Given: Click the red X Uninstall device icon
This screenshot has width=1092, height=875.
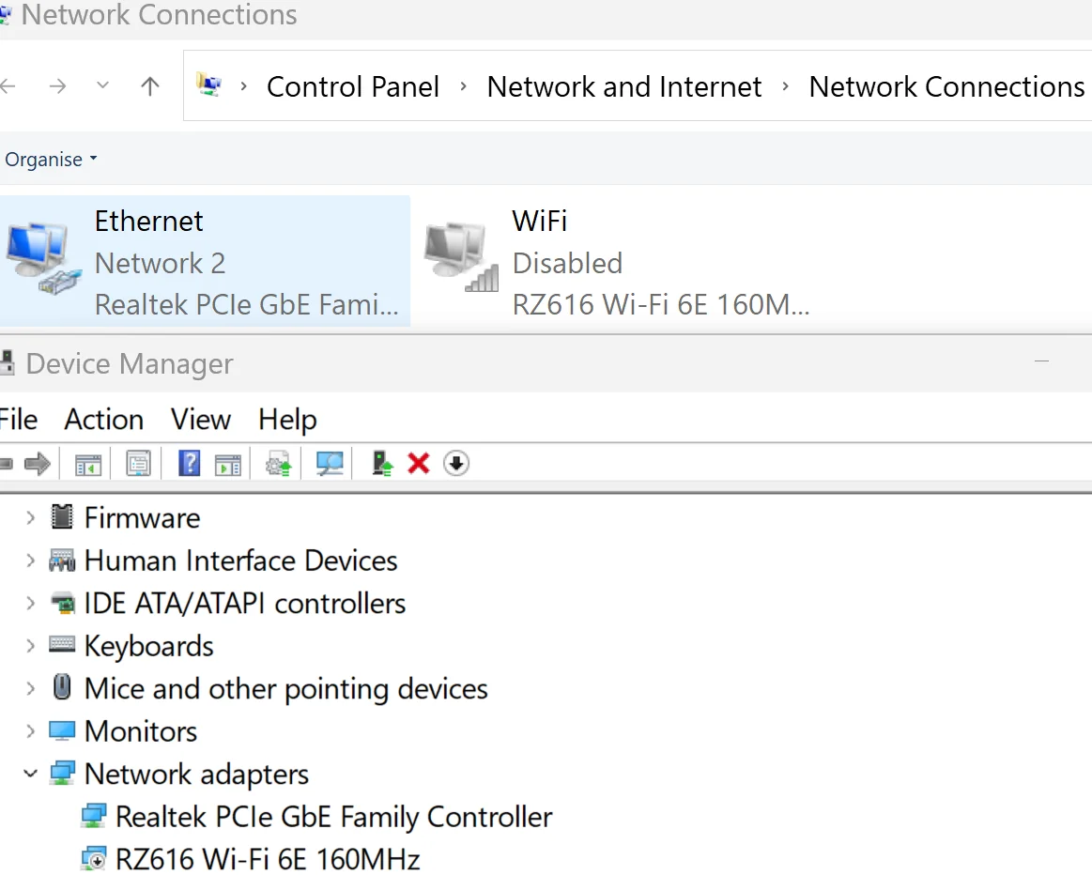Looking at the screenshot, I should pos(419,464).
